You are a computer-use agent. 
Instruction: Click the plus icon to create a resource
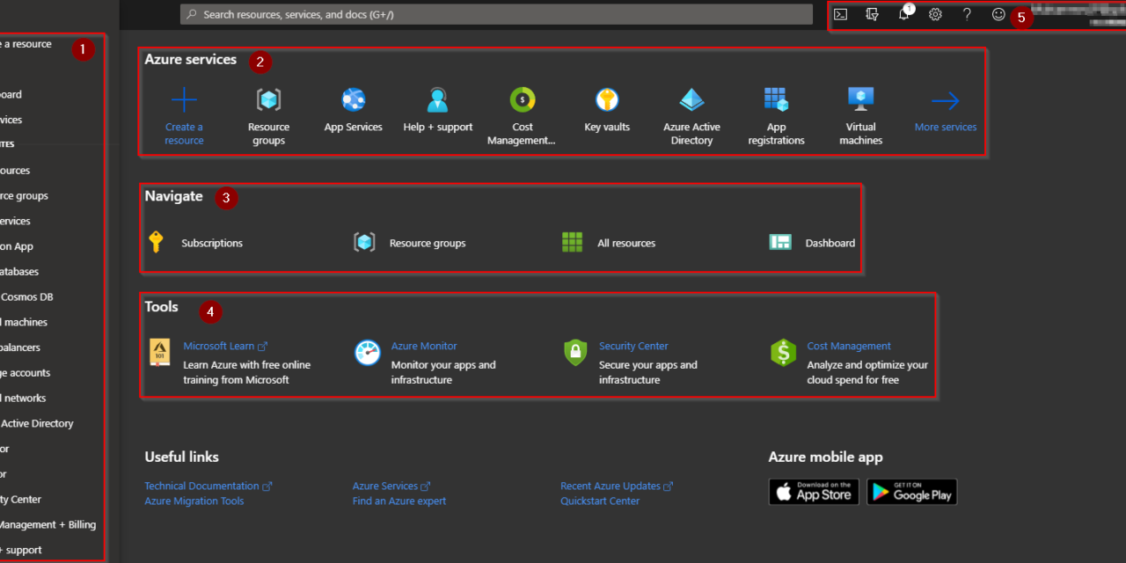[x=184, y=100]
